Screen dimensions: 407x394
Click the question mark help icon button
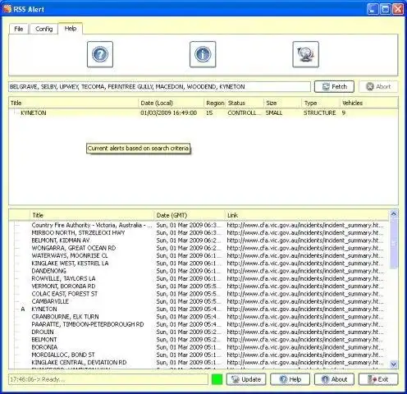100,54
